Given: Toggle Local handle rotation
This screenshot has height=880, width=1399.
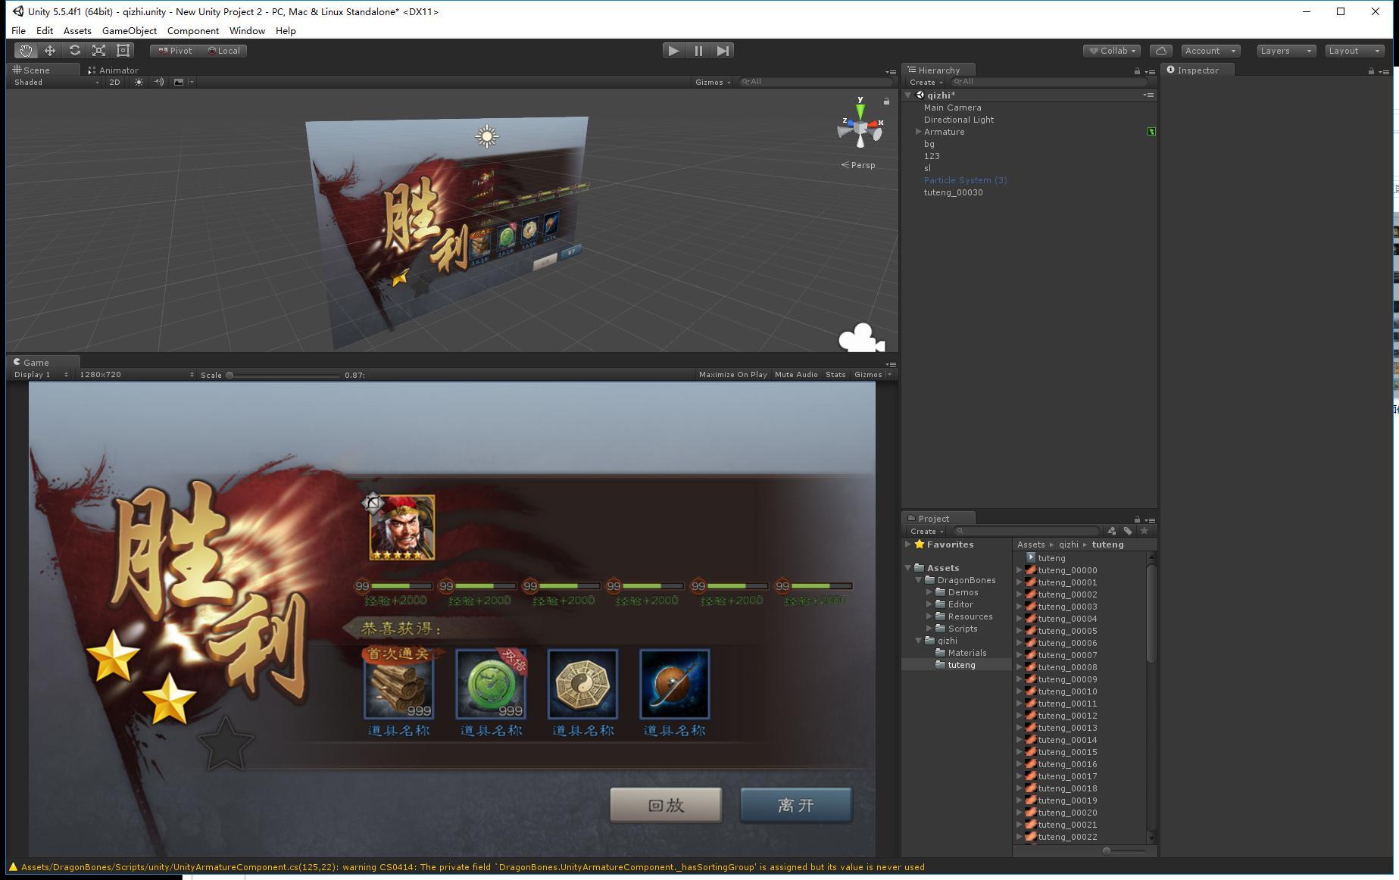Looking at the screenshot, I should tap(224, 51).
